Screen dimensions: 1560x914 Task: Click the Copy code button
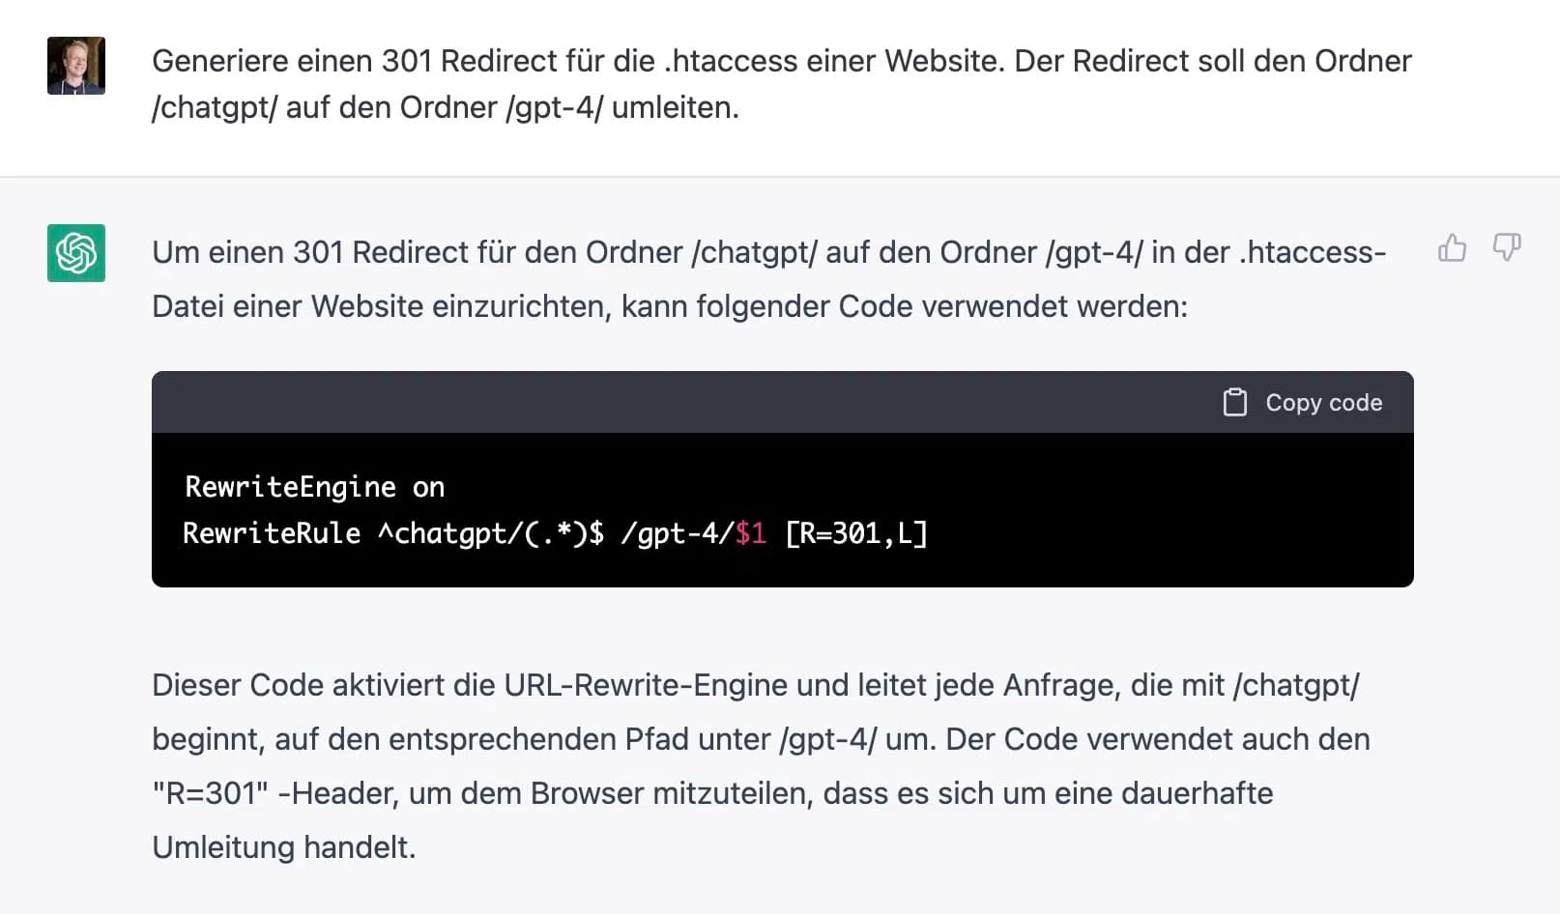(x=1302, y=402)
